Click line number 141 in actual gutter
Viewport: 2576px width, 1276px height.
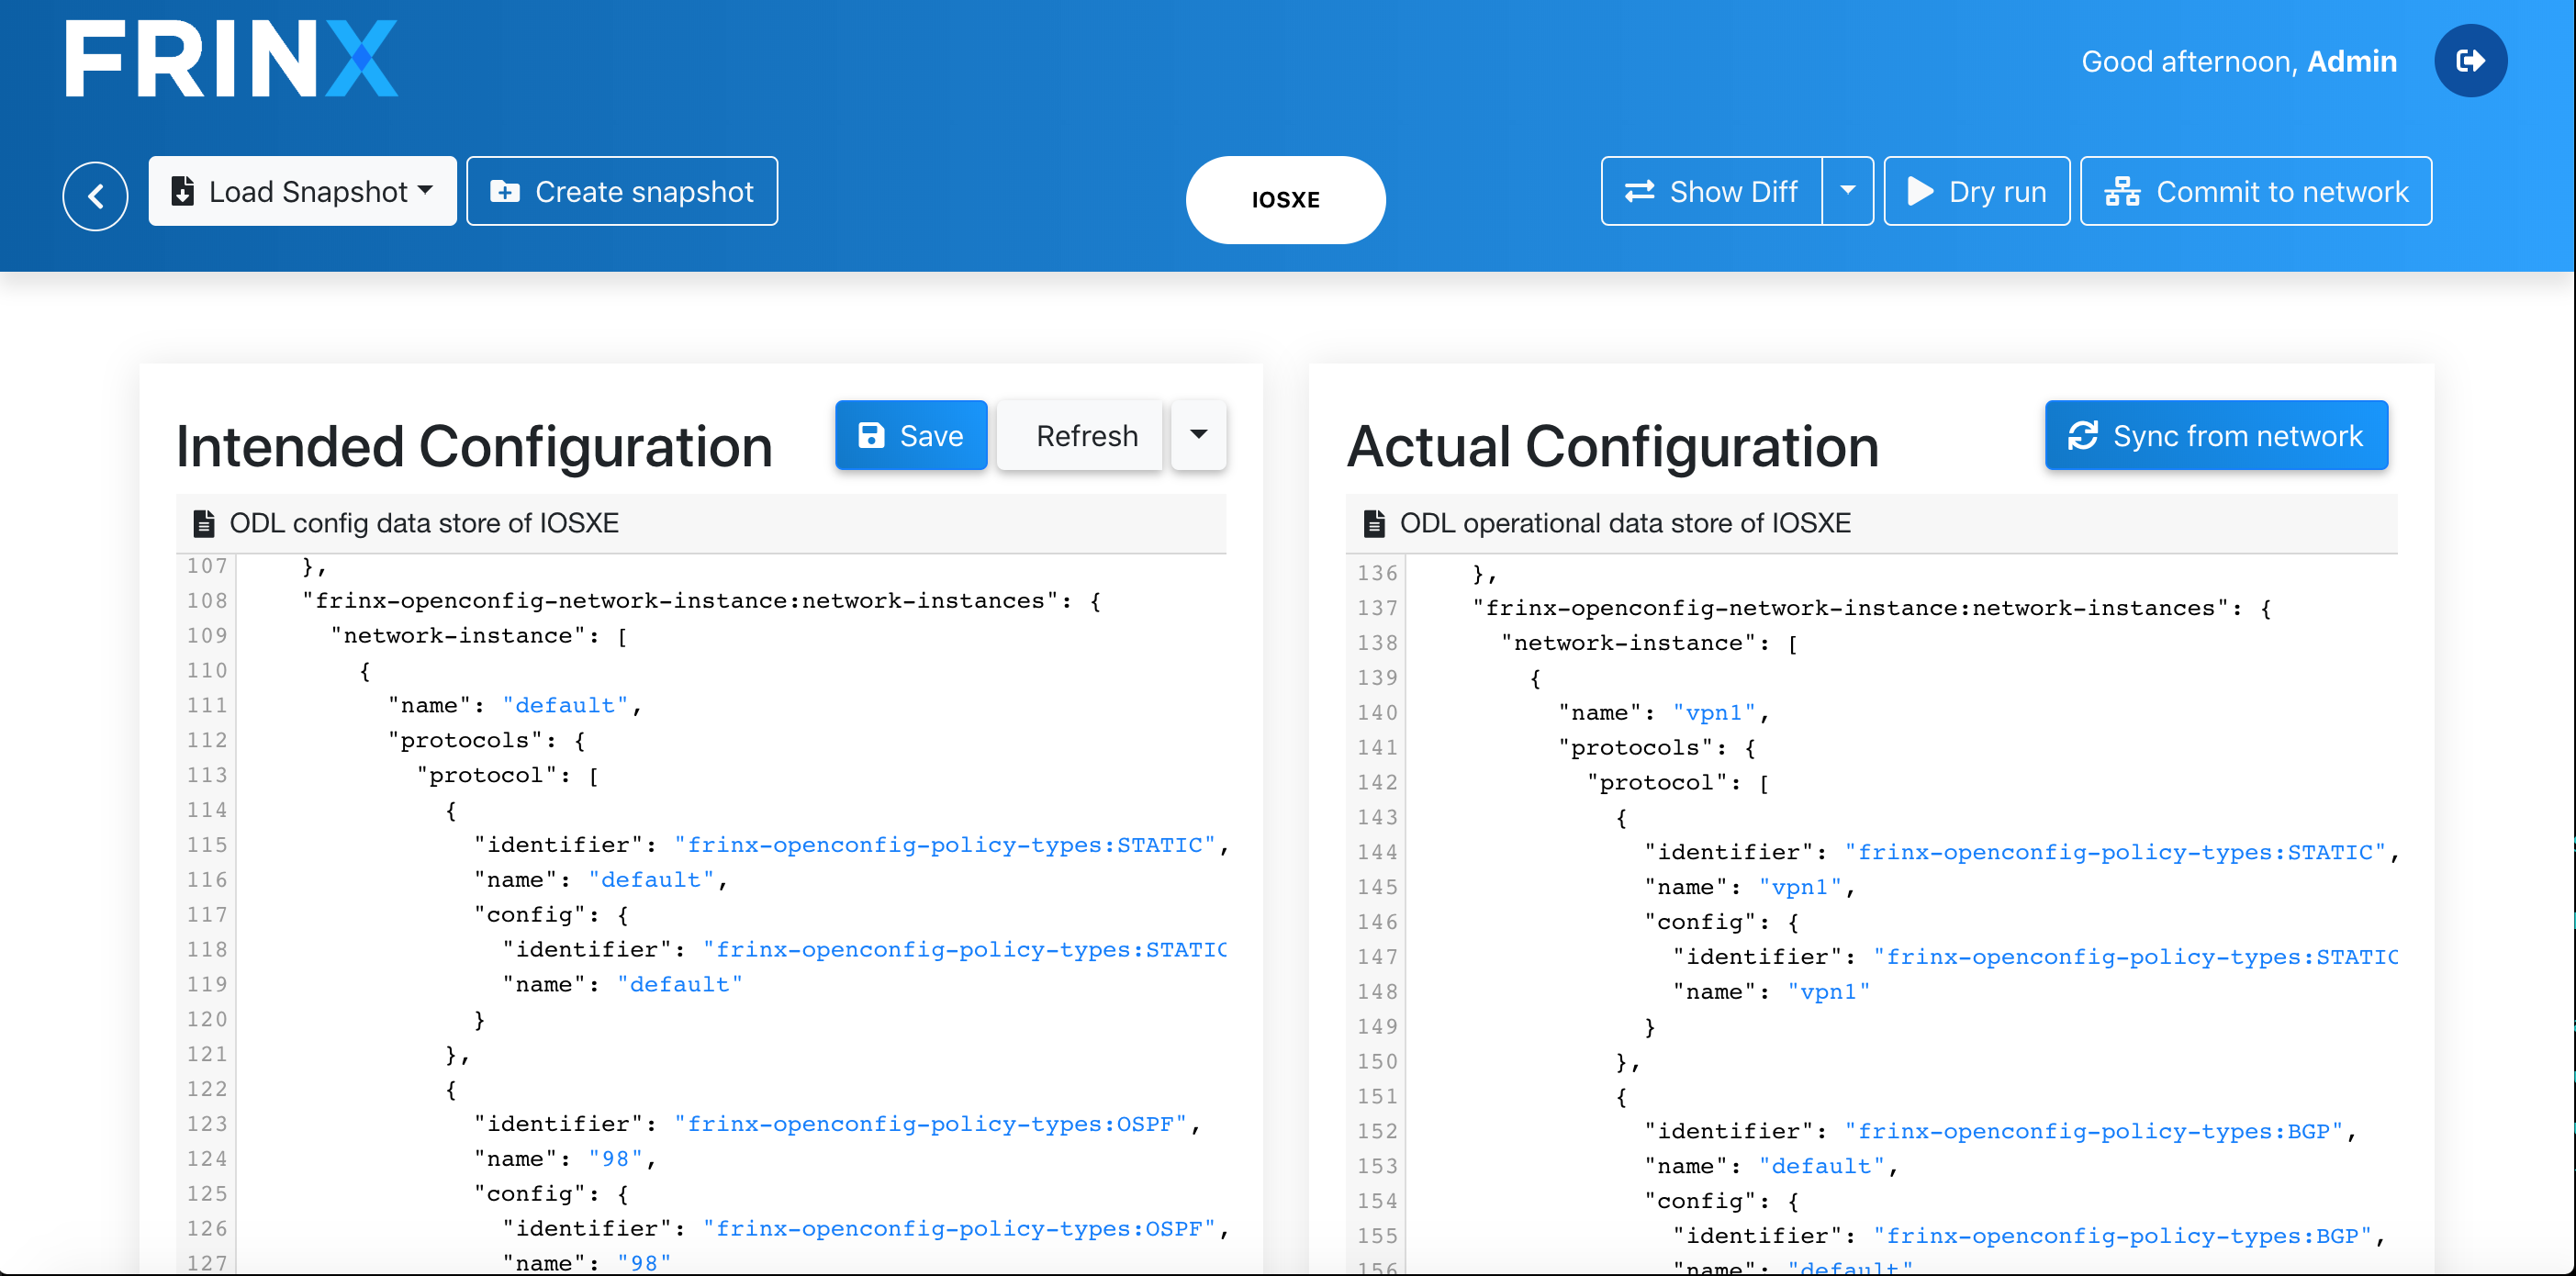click(1377, 747)
